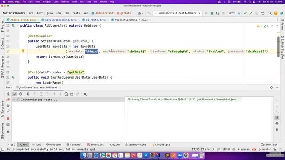Image resolution: width=285 pixels, height=160 pixels.
Task: Open the Navigate menu
Action: point(46,2)
